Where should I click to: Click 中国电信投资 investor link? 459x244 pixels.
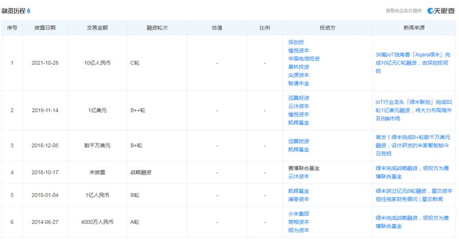(304, 59)
